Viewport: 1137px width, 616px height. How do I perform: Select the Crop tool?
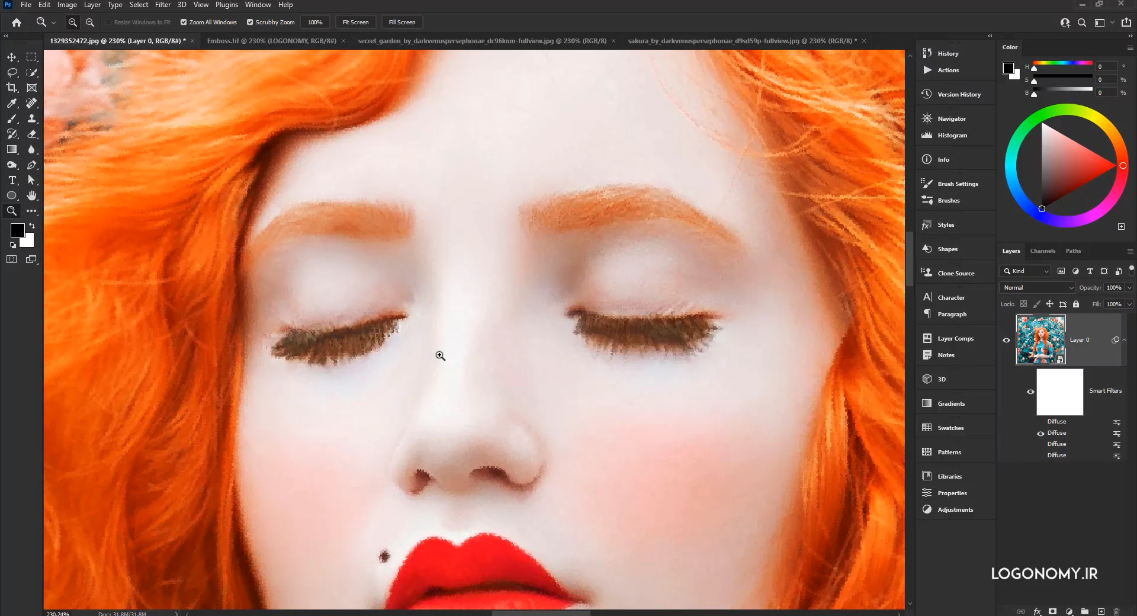pyautogui.click(x=12, y=88)
